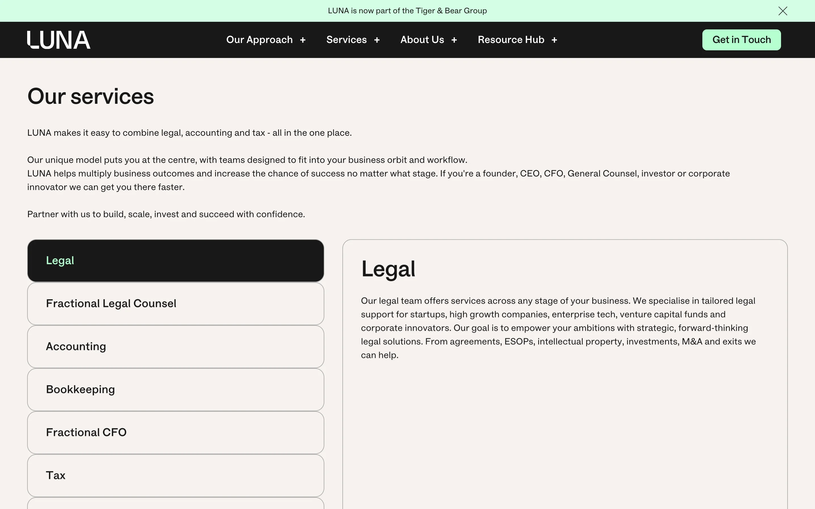Click the partially visible tab below Tax
Image resolution: width=815 pixels, height=509 pixels.
[x=175, y=504]
